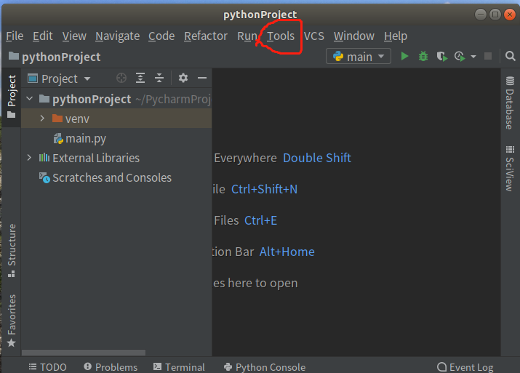Viewport: 520px width, 373px height.
Task: Click the stop square button
Action: 488,57
